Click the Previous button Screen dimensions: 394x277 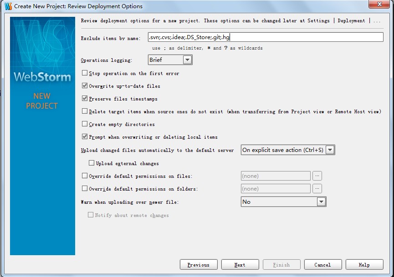click(199, 265)
